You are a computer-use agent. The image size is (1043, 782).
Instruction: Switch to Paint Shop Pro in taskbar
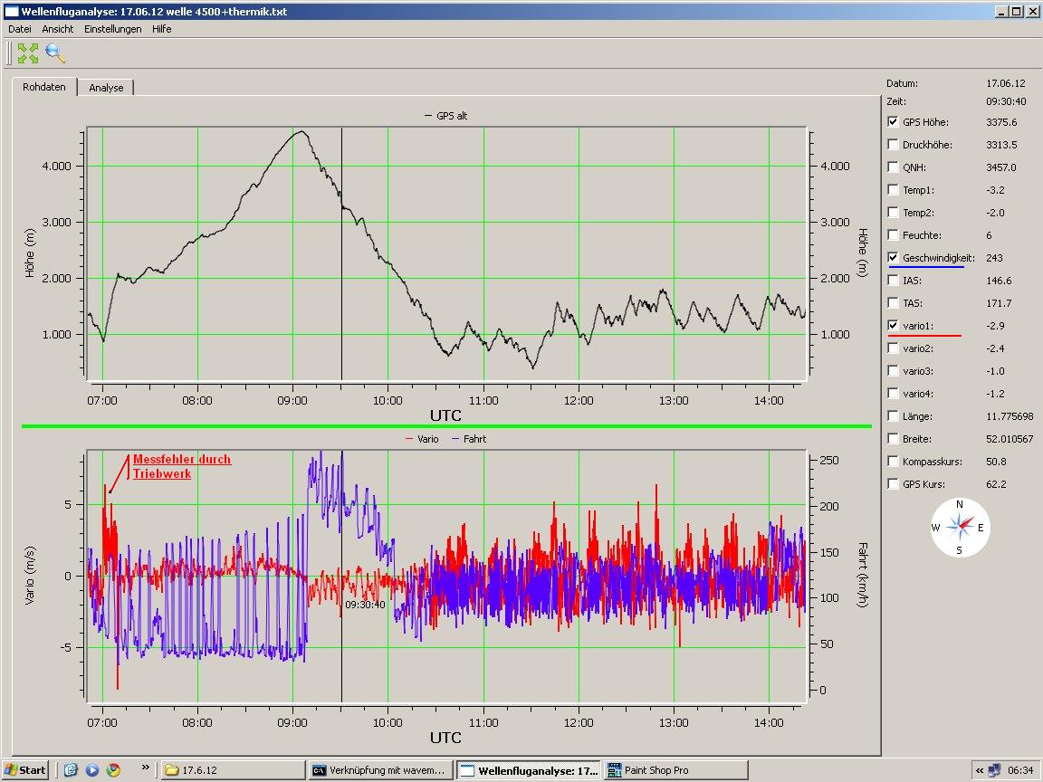[675, 770]
